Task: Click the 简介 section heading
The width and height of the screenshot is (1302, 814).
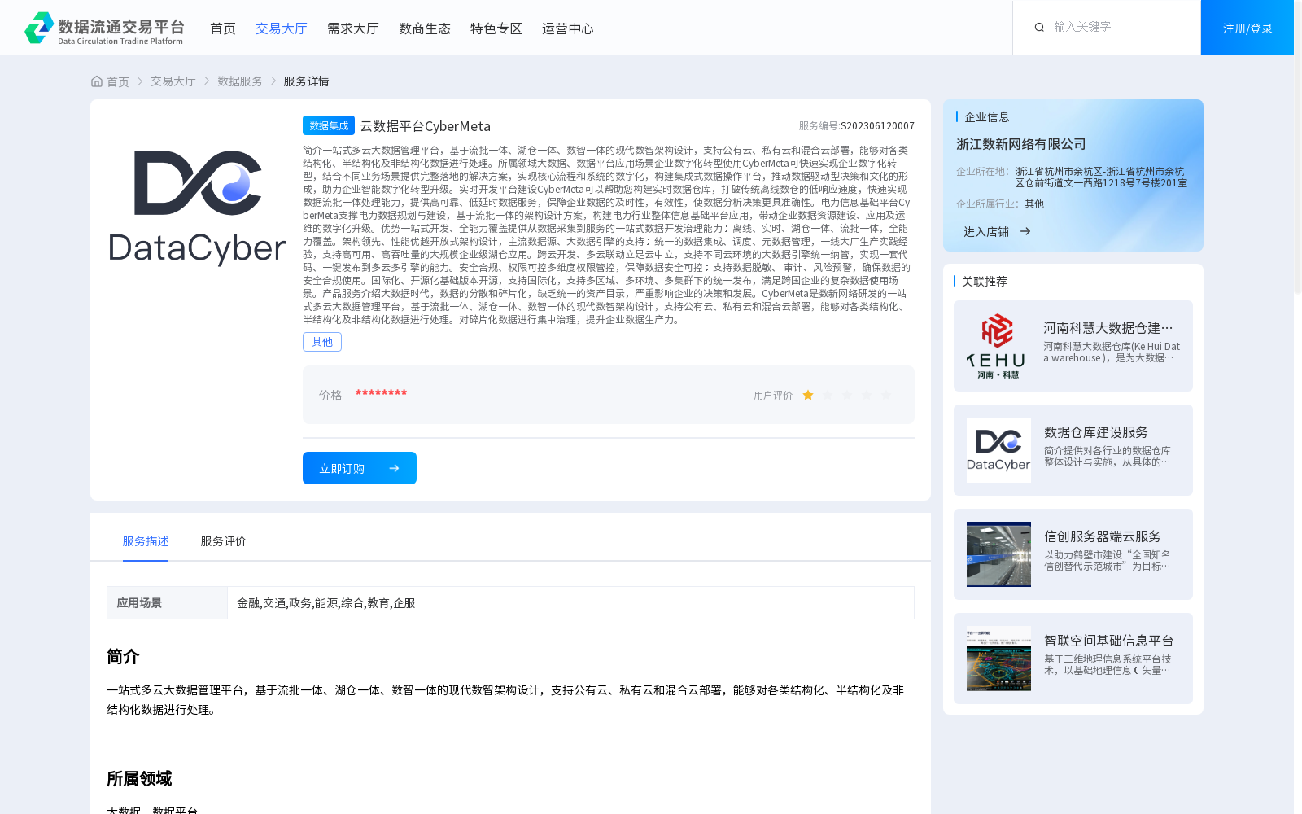Action: (x=123, y=657)
